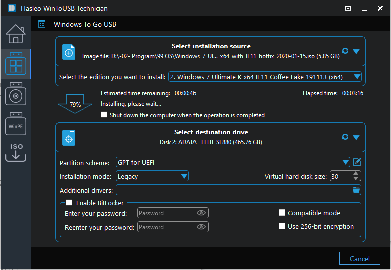Open the Installation mode Legacy dropdown

152,176
